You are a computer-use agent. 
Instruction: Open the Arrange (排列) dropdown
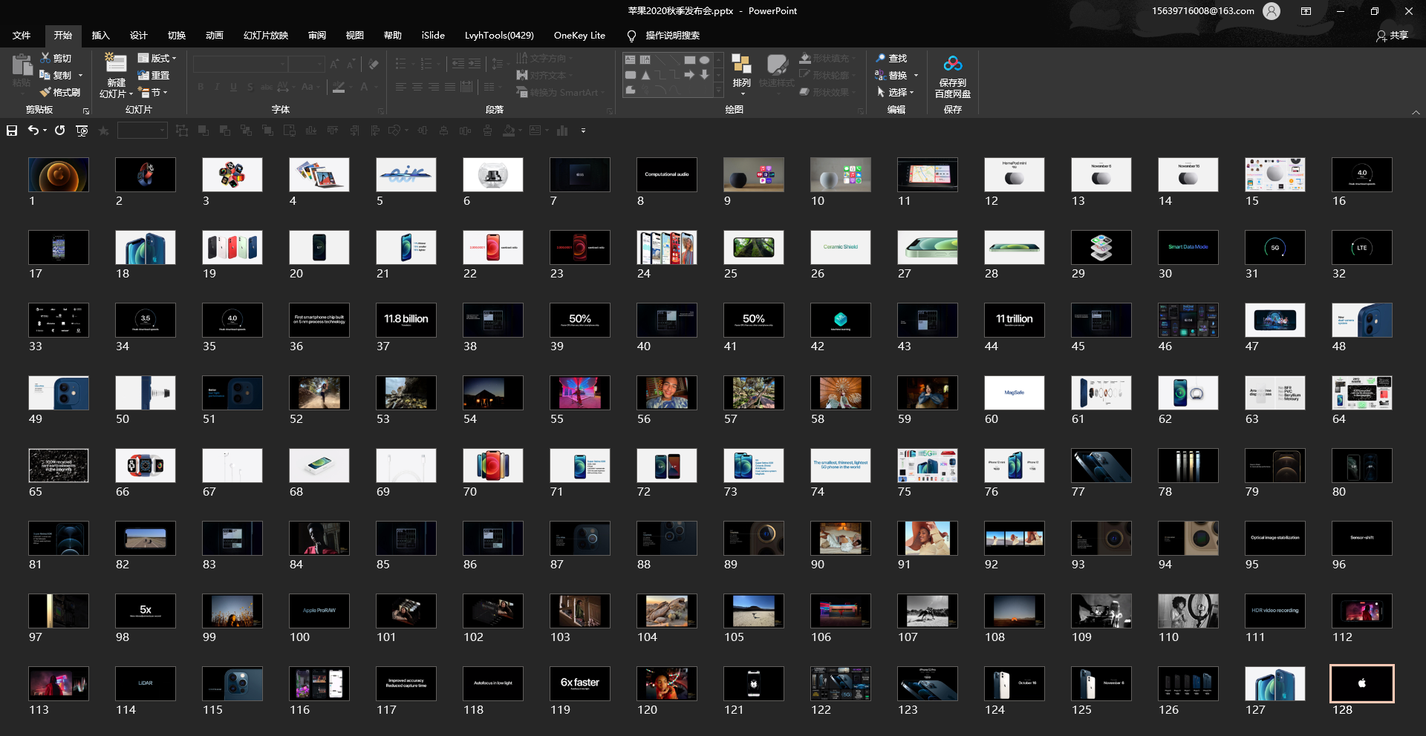[741, 74]
